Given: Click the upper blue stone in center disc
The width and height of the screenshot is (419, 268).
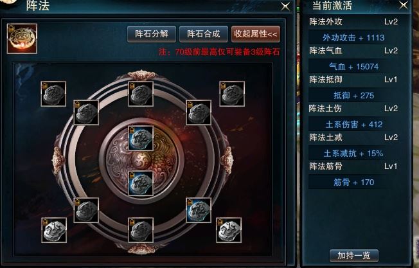Looking at the screenshot, I should coord(141,138).
